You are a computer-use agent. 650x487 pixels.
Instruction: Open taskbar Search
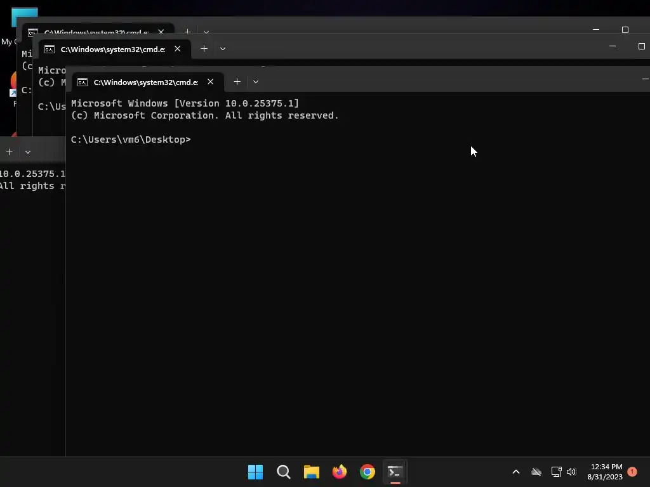pyautogui.click(x=284, y=472)
